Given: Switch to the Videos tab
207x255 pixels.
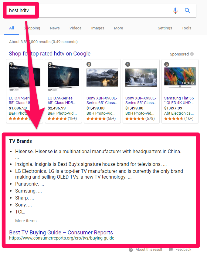Looking at the screenshot, I should coord(75,28).
